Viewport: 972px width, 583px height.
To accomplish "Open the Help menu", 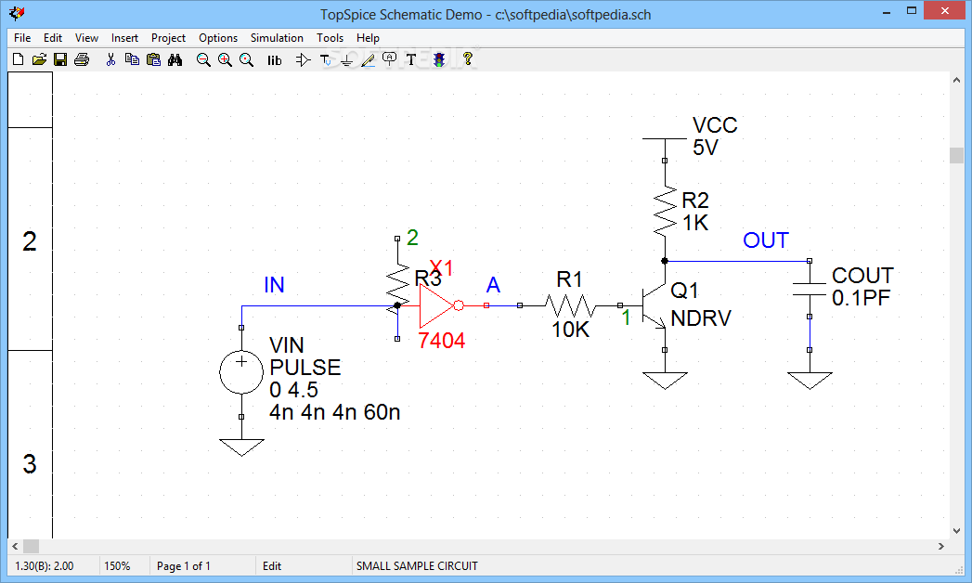I will [x=368, y=38].
